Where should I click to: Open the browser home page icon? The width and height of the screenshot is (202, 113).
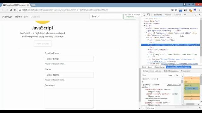pyautogui.click(x=15, y=10)
